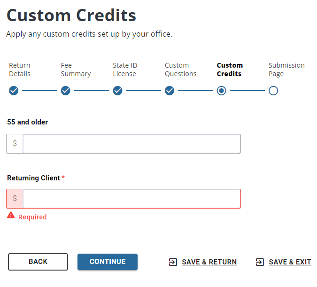Screen dimensions: 317x287
Task: Click the dollar sign beside 55 and older
Action: [x=15, y=144]
